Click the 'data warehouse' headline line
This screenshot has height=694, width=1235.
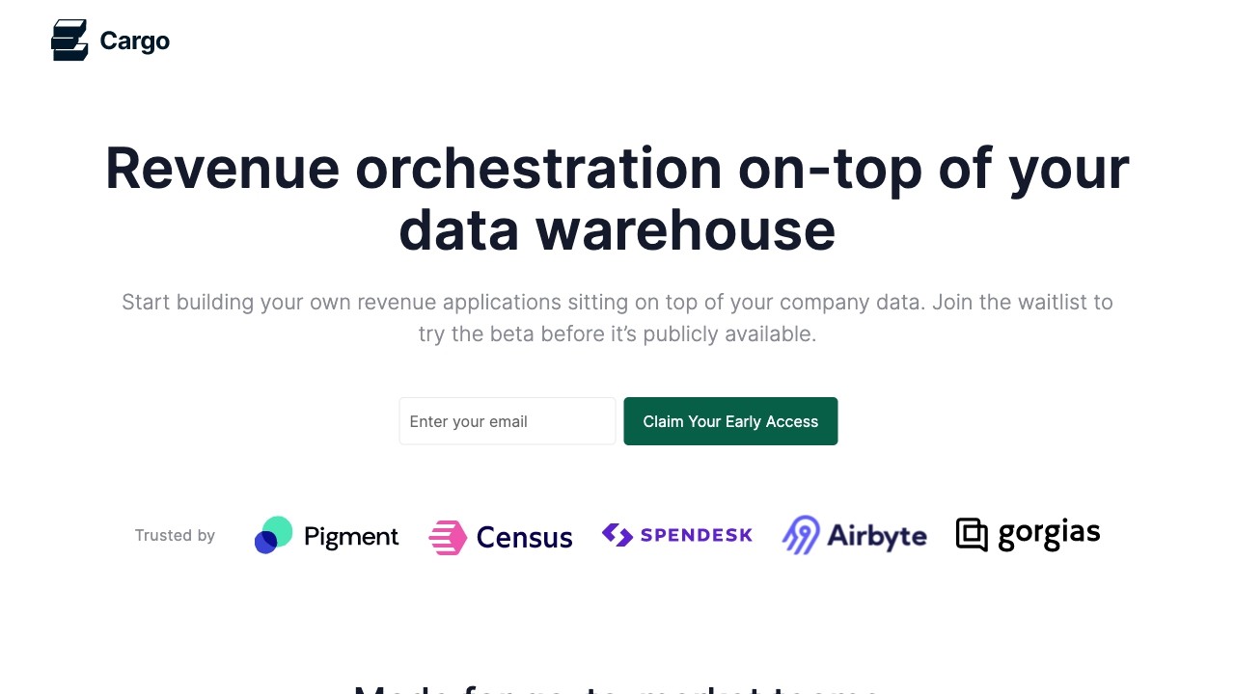(x=617, y=229)
